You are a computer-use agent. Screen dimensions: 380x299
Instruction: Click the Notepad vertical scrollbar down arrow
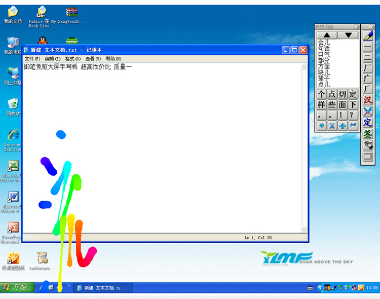coord(304,229)
